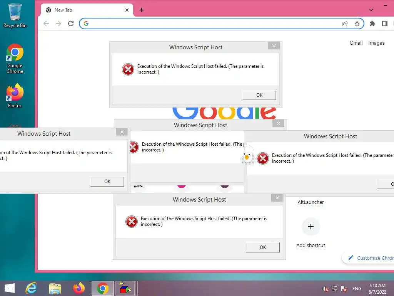Click the bottom dialog's error message text
The height and width of the screenshot is (296, 394).
tap(204, 222)
